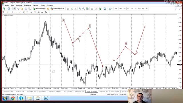Image resolution: width=183 pixels, height=103 pixels.
Task: Toggle the Data Window crosshair-circle icon
Action: (x=18, y=9)
